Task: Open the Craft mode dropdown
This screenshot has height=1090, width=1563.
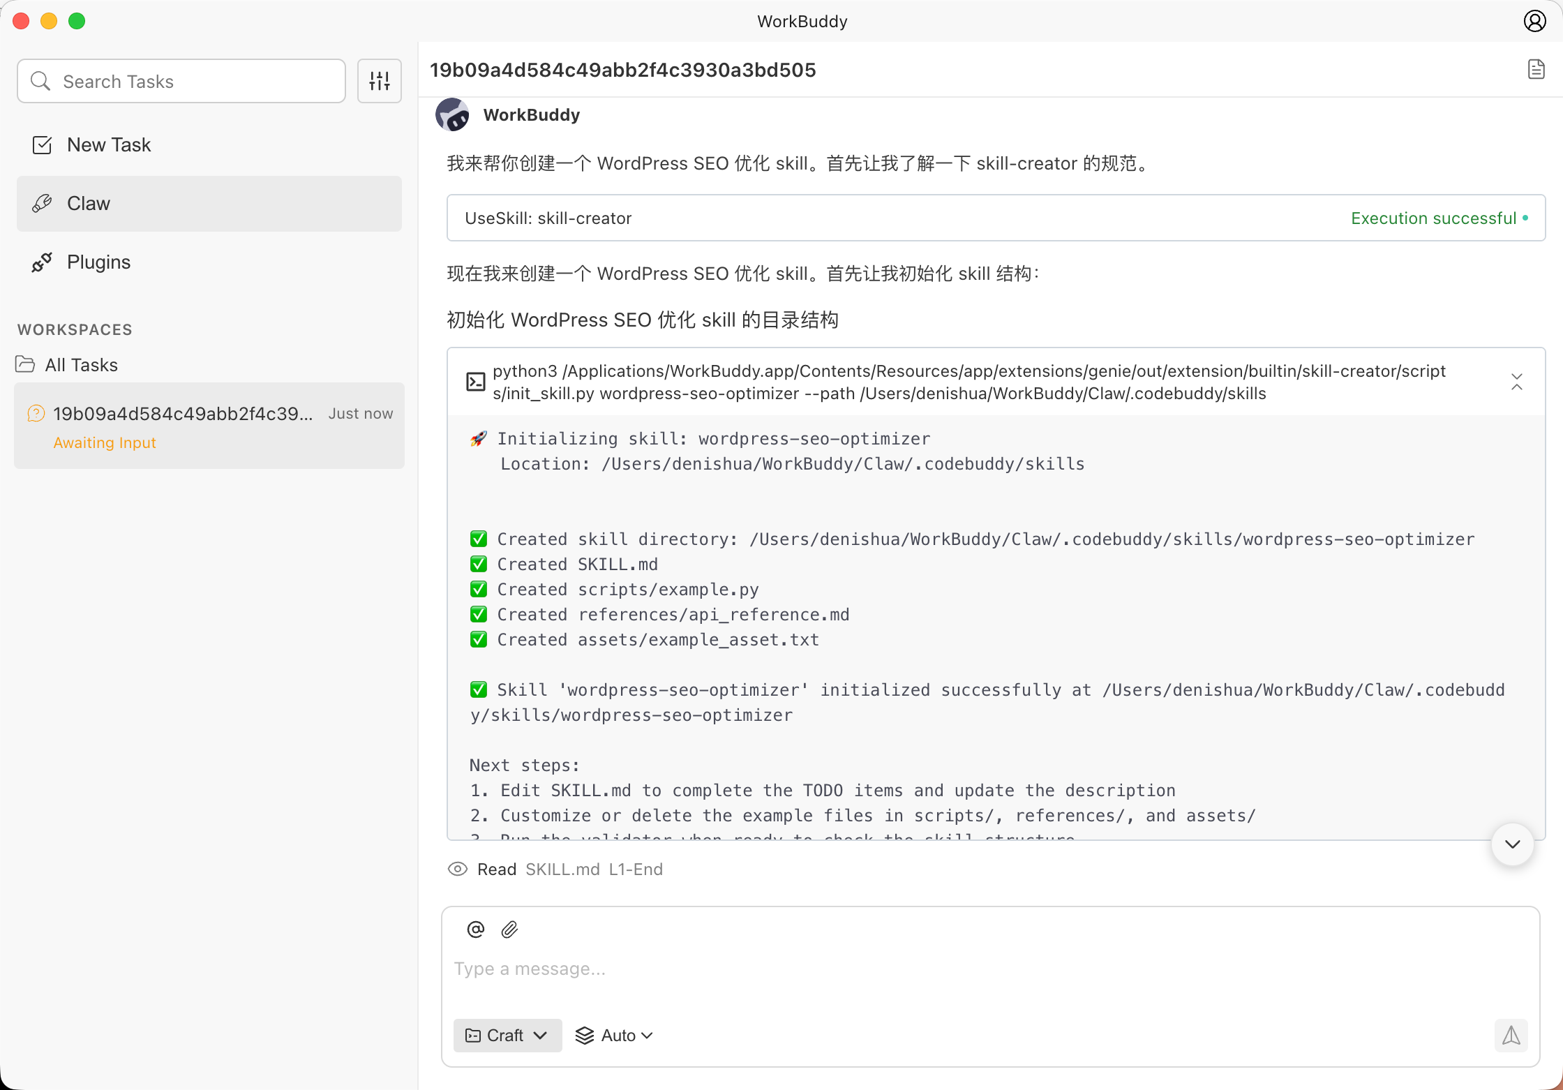Action: click(507, 1036)
